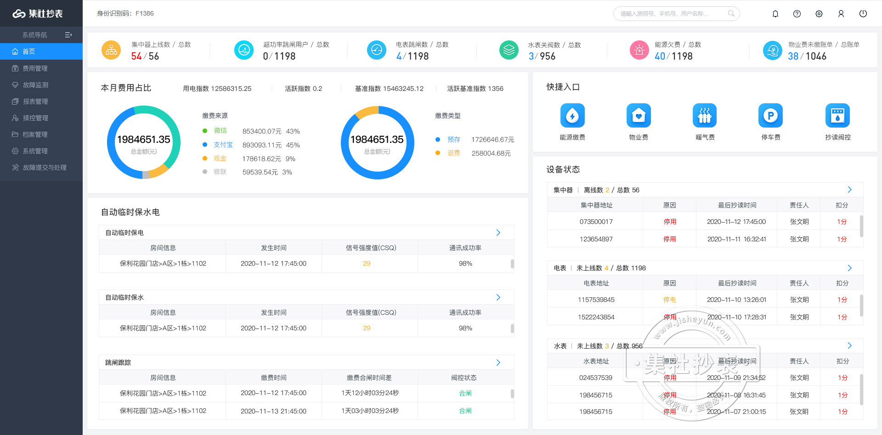Screen dimensions: 882x435
Task: Click the 合闸 status in first 跳闸跟踪 row
Action: [x=465, y=393]
